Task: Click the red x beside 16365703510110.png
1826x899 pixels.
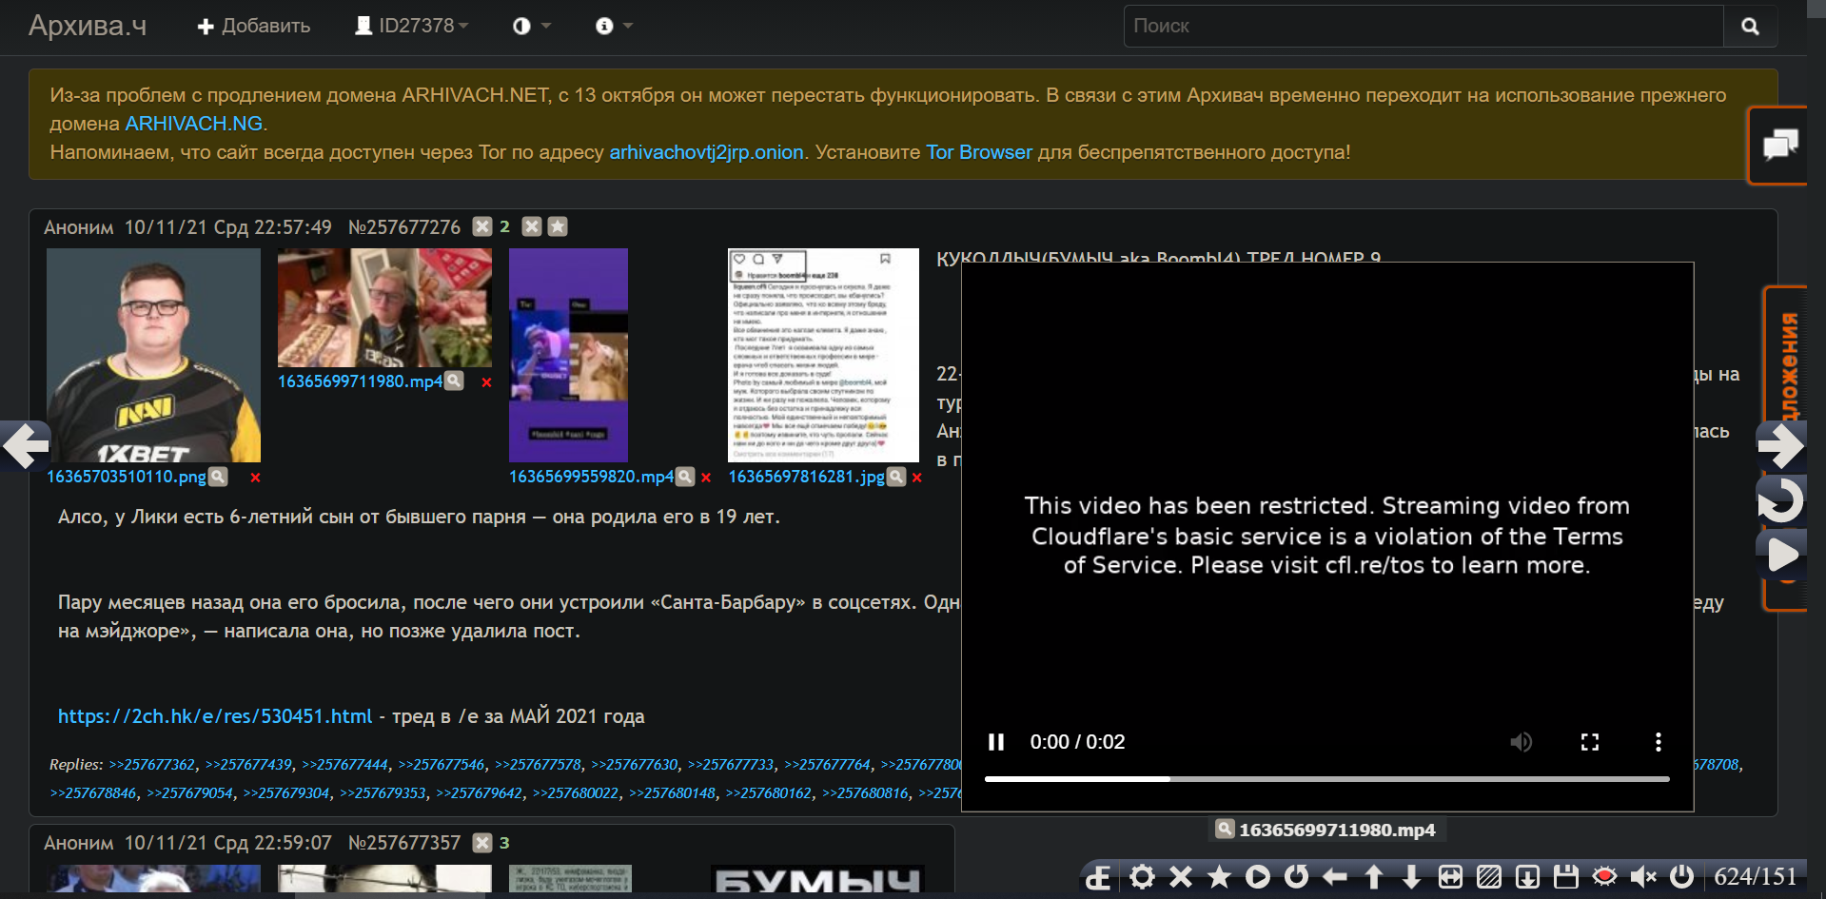Action: [255, 478]
